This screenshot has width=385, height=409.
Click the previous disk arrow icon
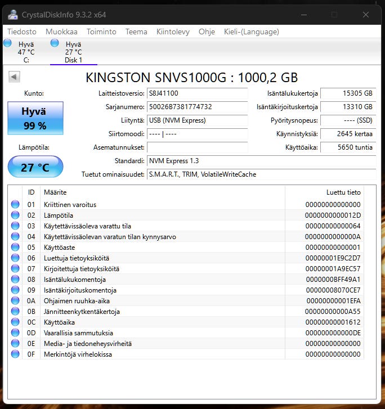[14, 77]
